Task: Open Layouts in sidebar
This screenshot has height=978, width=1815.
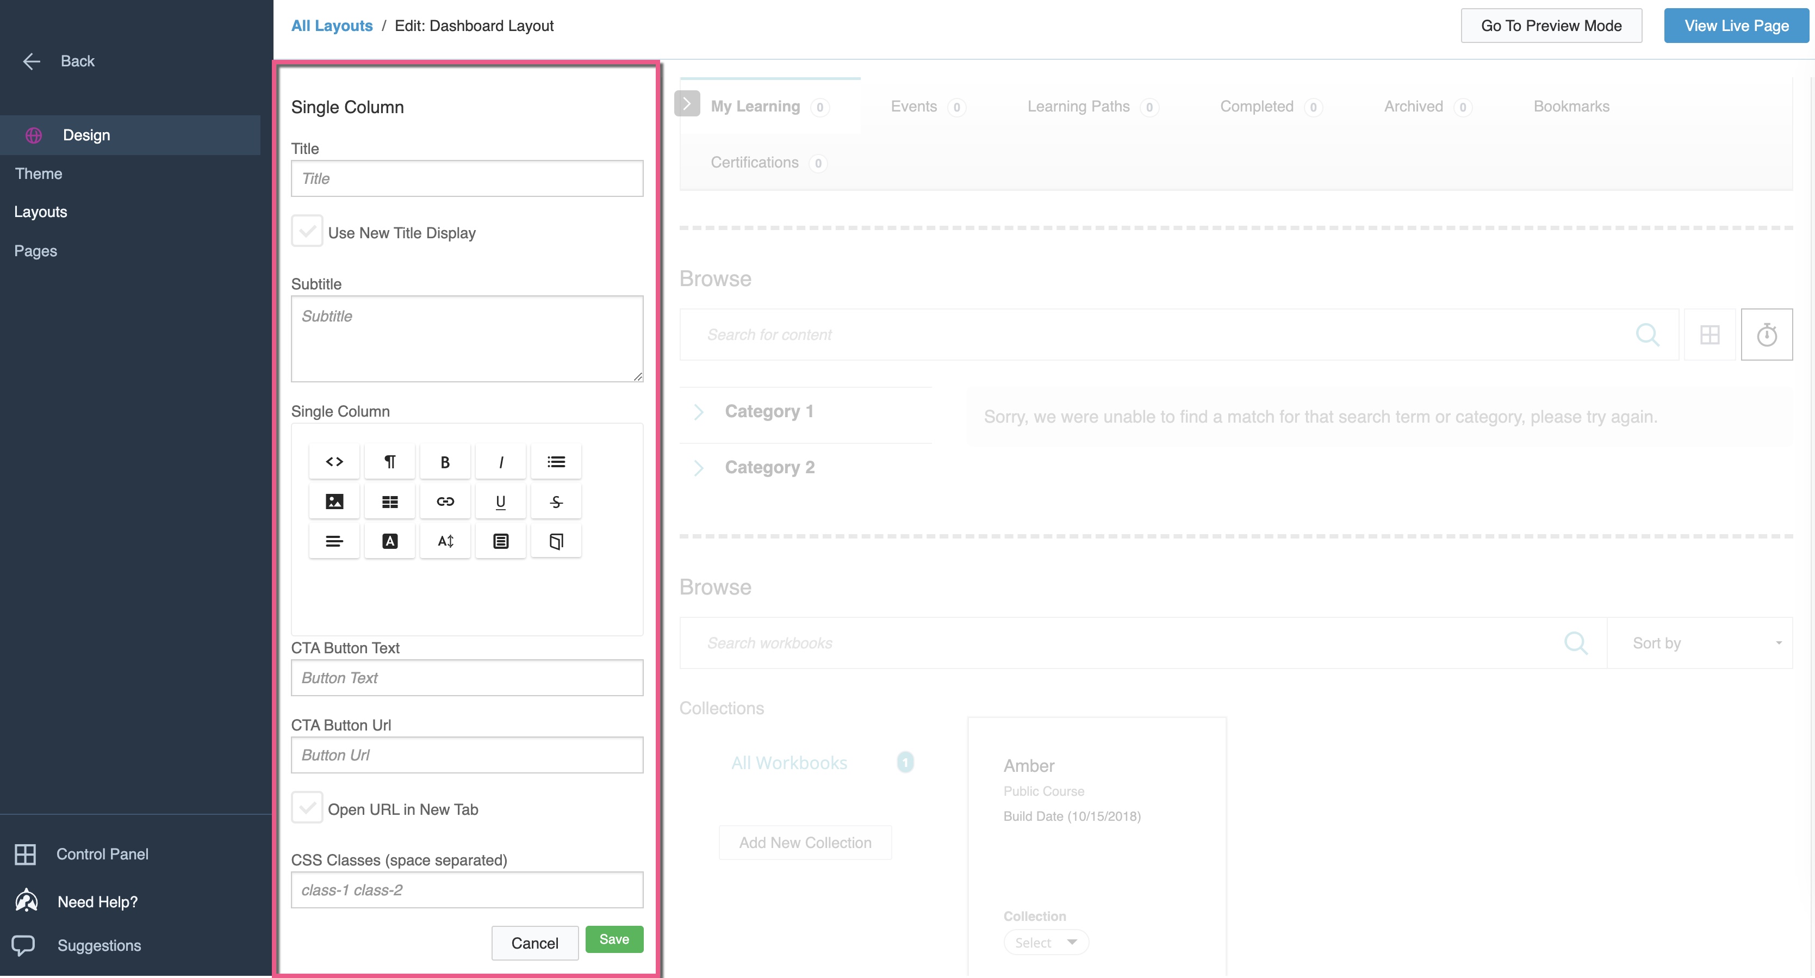Action: pyautogui.click(x=41, y=212)
